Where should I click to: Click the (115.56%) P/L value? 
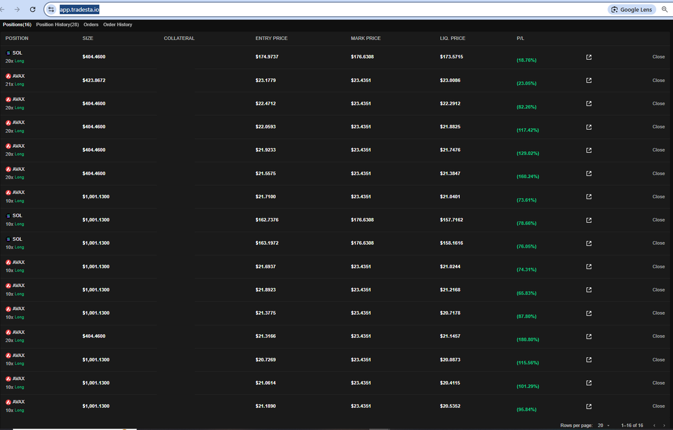(x=528, y=363)
